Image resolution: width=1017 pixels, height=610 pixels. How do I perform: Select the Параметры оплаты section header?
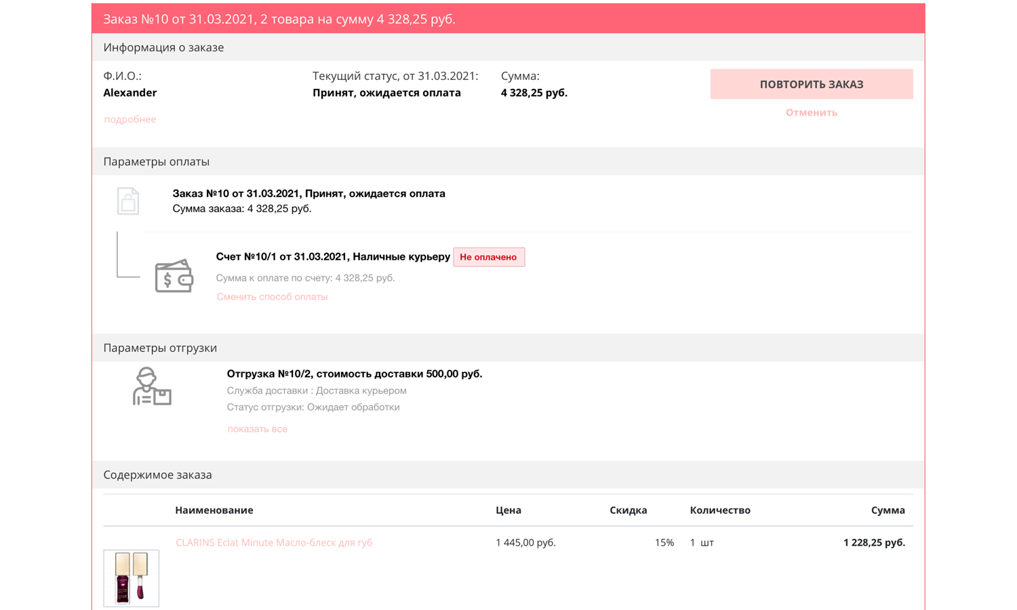coord(156,161)
